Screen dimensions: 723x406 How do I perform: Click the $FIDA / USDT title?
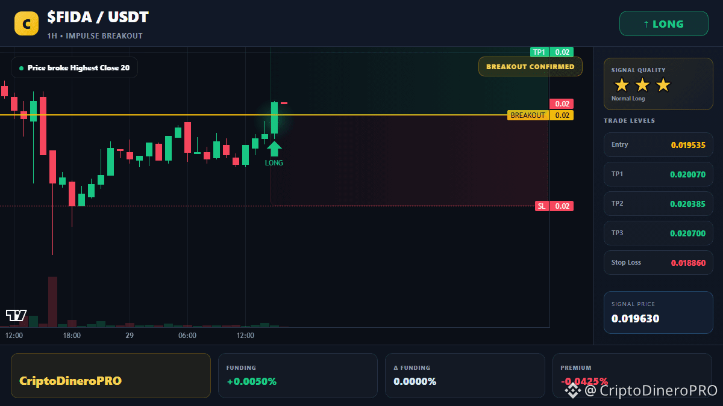(x=98, y=18)
